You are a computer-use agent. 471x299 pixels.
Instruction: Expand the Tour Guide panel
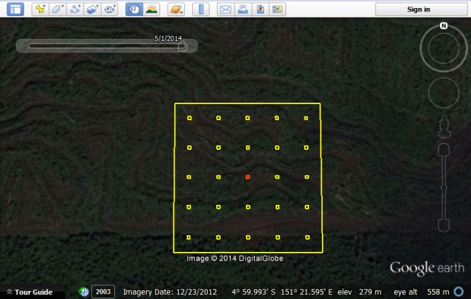(30, 292)
